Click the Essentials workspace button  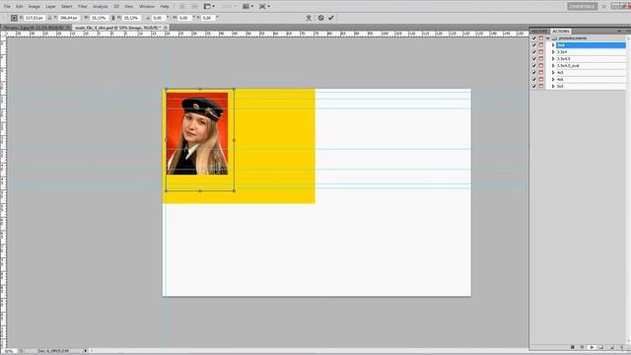[x=583, y=6]
